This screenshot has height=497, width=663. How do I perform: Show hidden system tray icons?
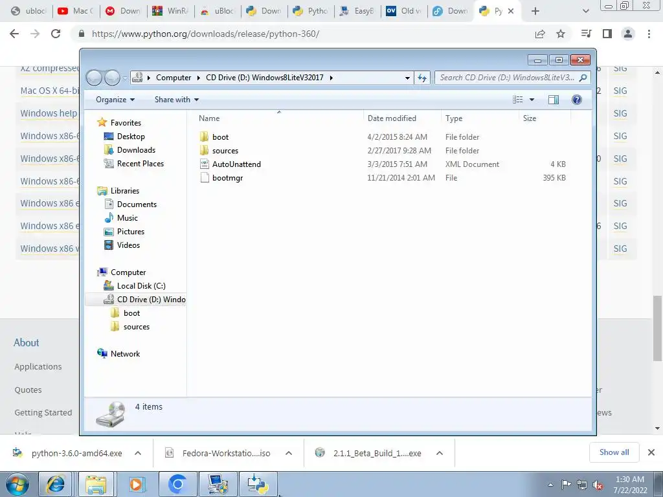[550, 485]
